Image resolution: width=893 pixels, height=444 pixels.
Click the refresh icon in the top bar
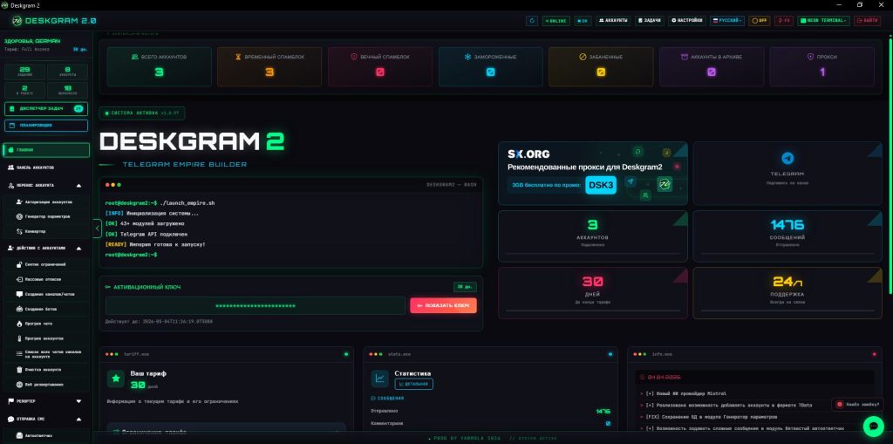533,21
